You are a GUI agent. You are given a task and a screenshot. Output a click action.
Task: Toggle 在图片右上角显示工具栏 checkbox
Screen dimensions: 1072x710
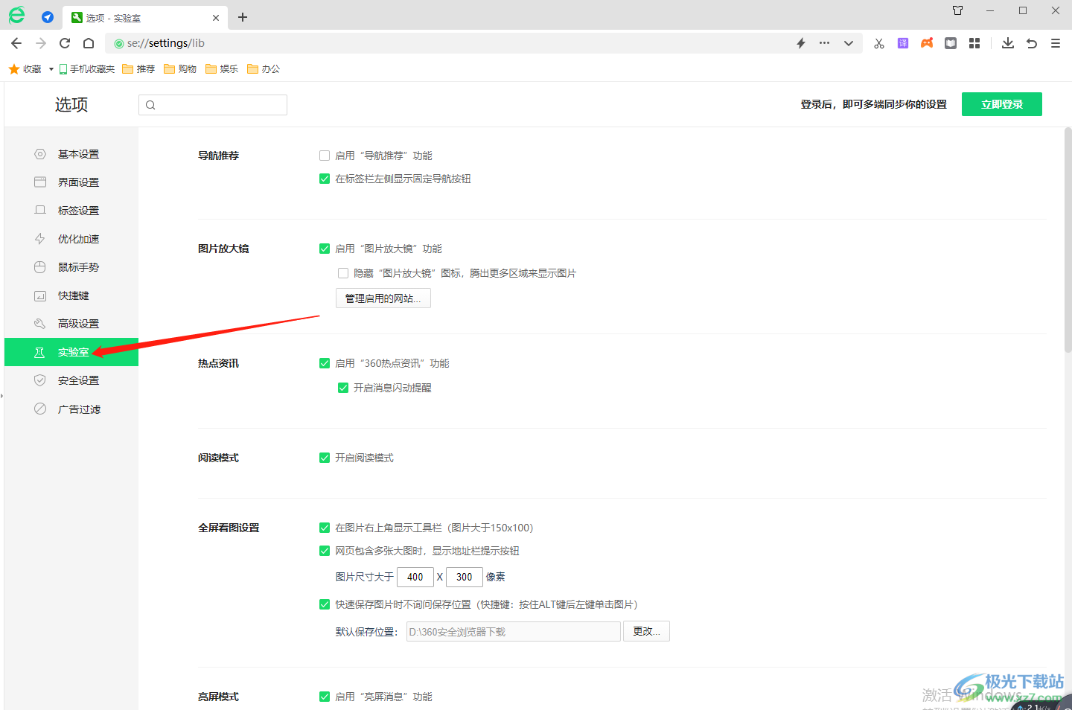pos(325,528)
